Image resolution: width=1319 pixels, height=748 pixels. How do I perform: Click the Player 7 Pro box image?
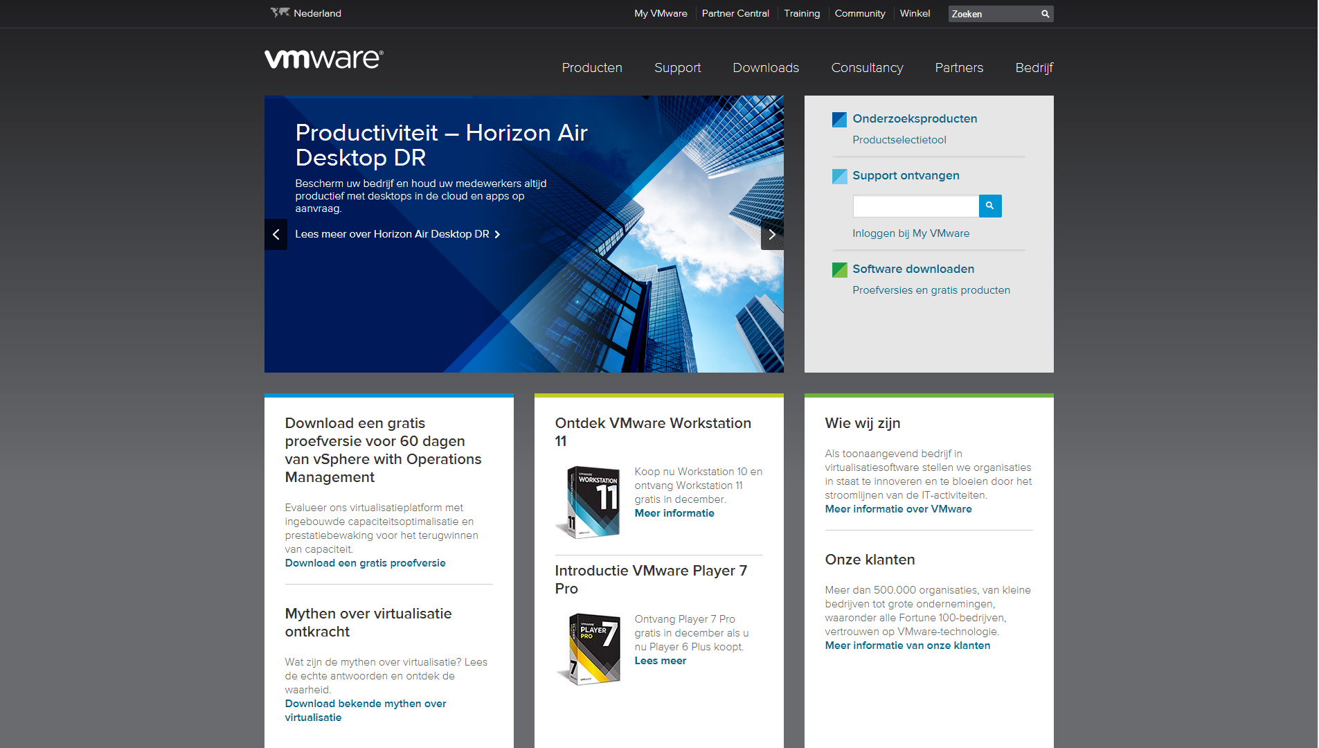[589, 650]
